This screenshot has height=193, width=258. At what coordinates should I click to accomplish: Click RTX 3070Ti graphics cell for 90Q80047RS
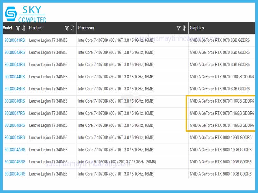222,113
